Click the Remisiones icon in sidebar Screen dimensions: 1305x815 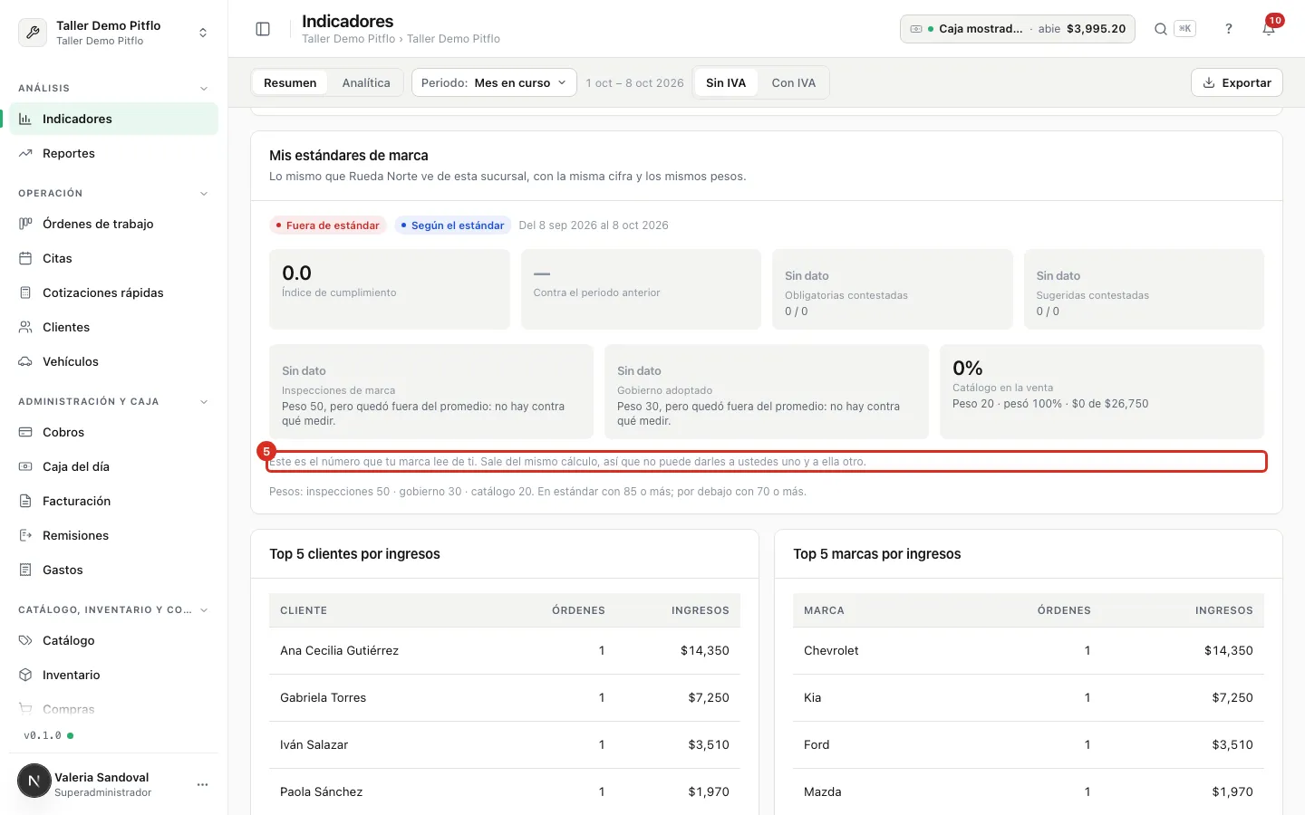(x=25, y=535)
